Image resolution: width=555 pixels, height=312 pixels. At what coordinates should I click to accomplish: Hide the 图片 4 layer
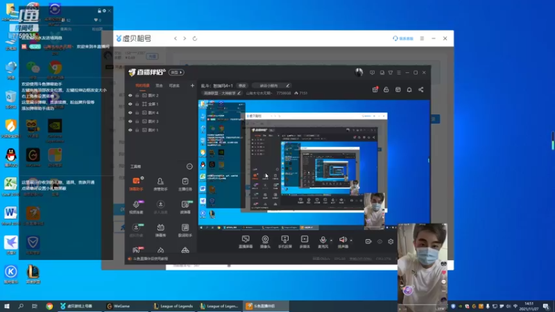tap(130, 112)
